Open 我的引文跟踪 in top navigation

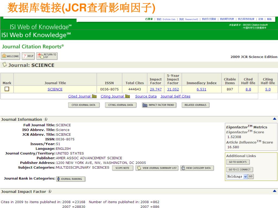[x=209, y=19]
